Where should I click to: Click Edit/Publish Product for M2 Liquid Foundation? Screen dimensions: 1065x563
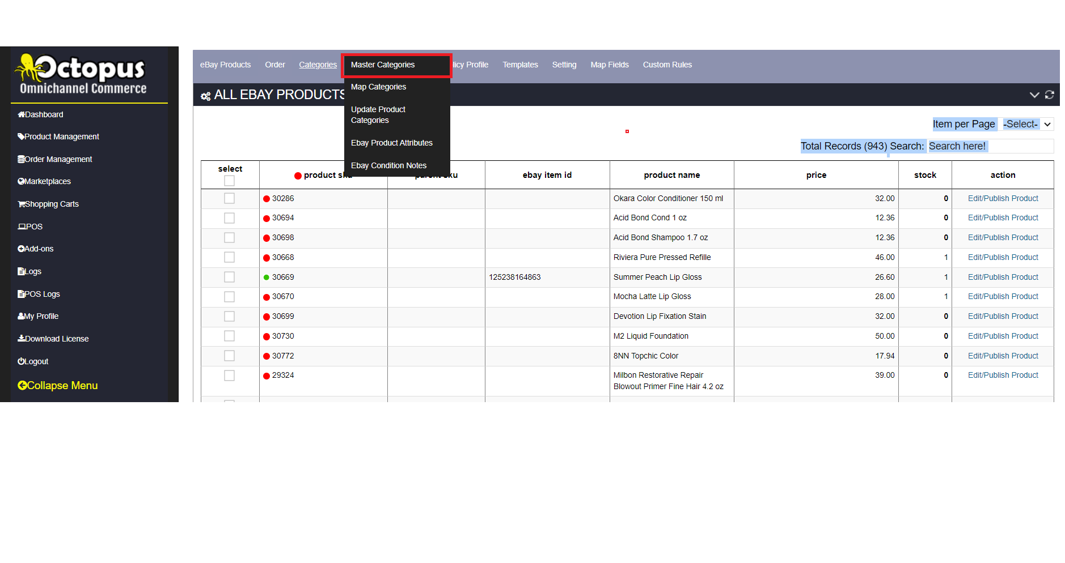1003,336
